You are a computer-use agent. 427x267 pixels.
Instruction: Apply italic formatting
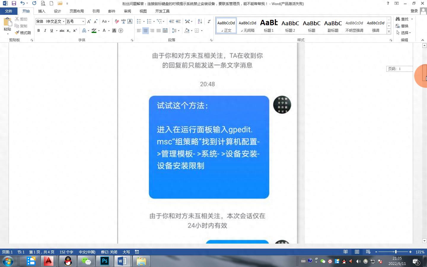click(x=45, y=31)
